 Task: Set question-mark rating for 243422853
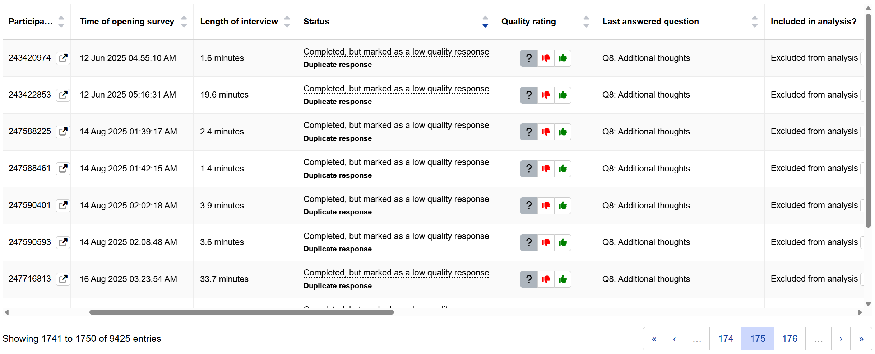(x=529, y=95)
